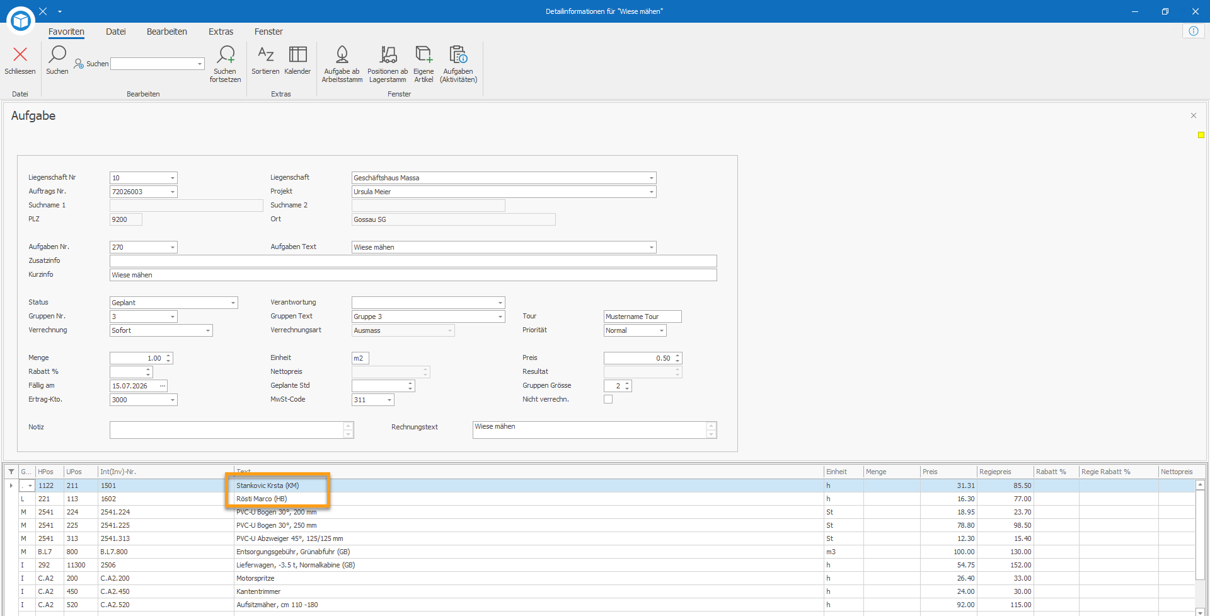
Task: Open the Bearbeiten ribbon tab
Action: 167,32
